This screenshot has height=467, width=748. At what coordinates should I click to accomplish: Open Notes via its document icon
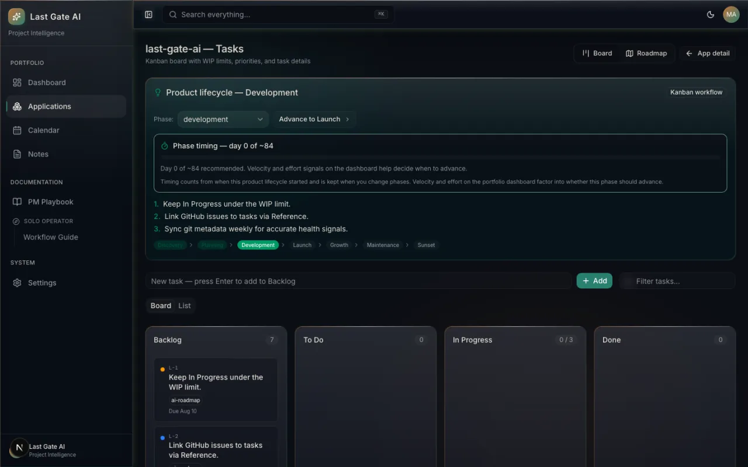17,155
